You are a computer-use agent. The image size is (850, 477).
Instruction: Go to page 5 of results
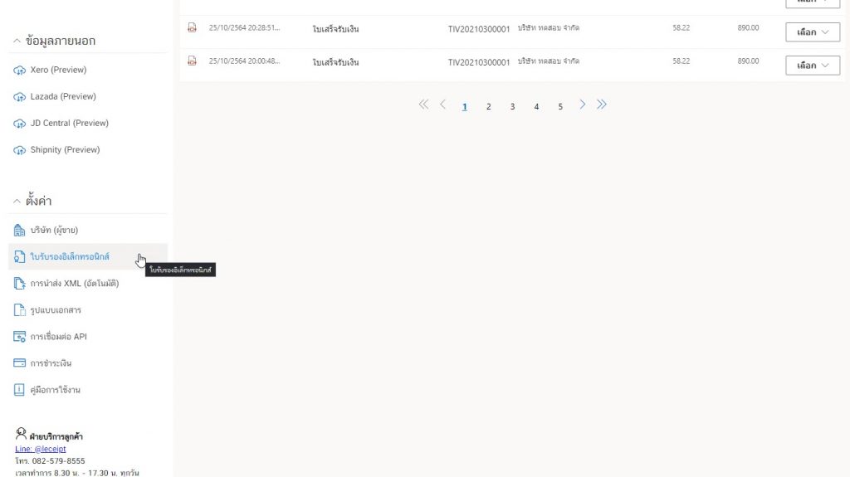(560, 107)
